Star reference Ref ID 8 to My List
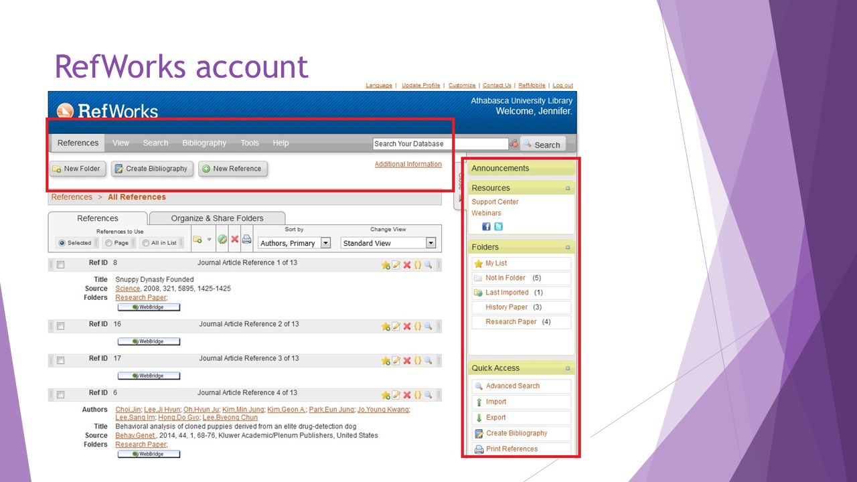 click(386, 265)
